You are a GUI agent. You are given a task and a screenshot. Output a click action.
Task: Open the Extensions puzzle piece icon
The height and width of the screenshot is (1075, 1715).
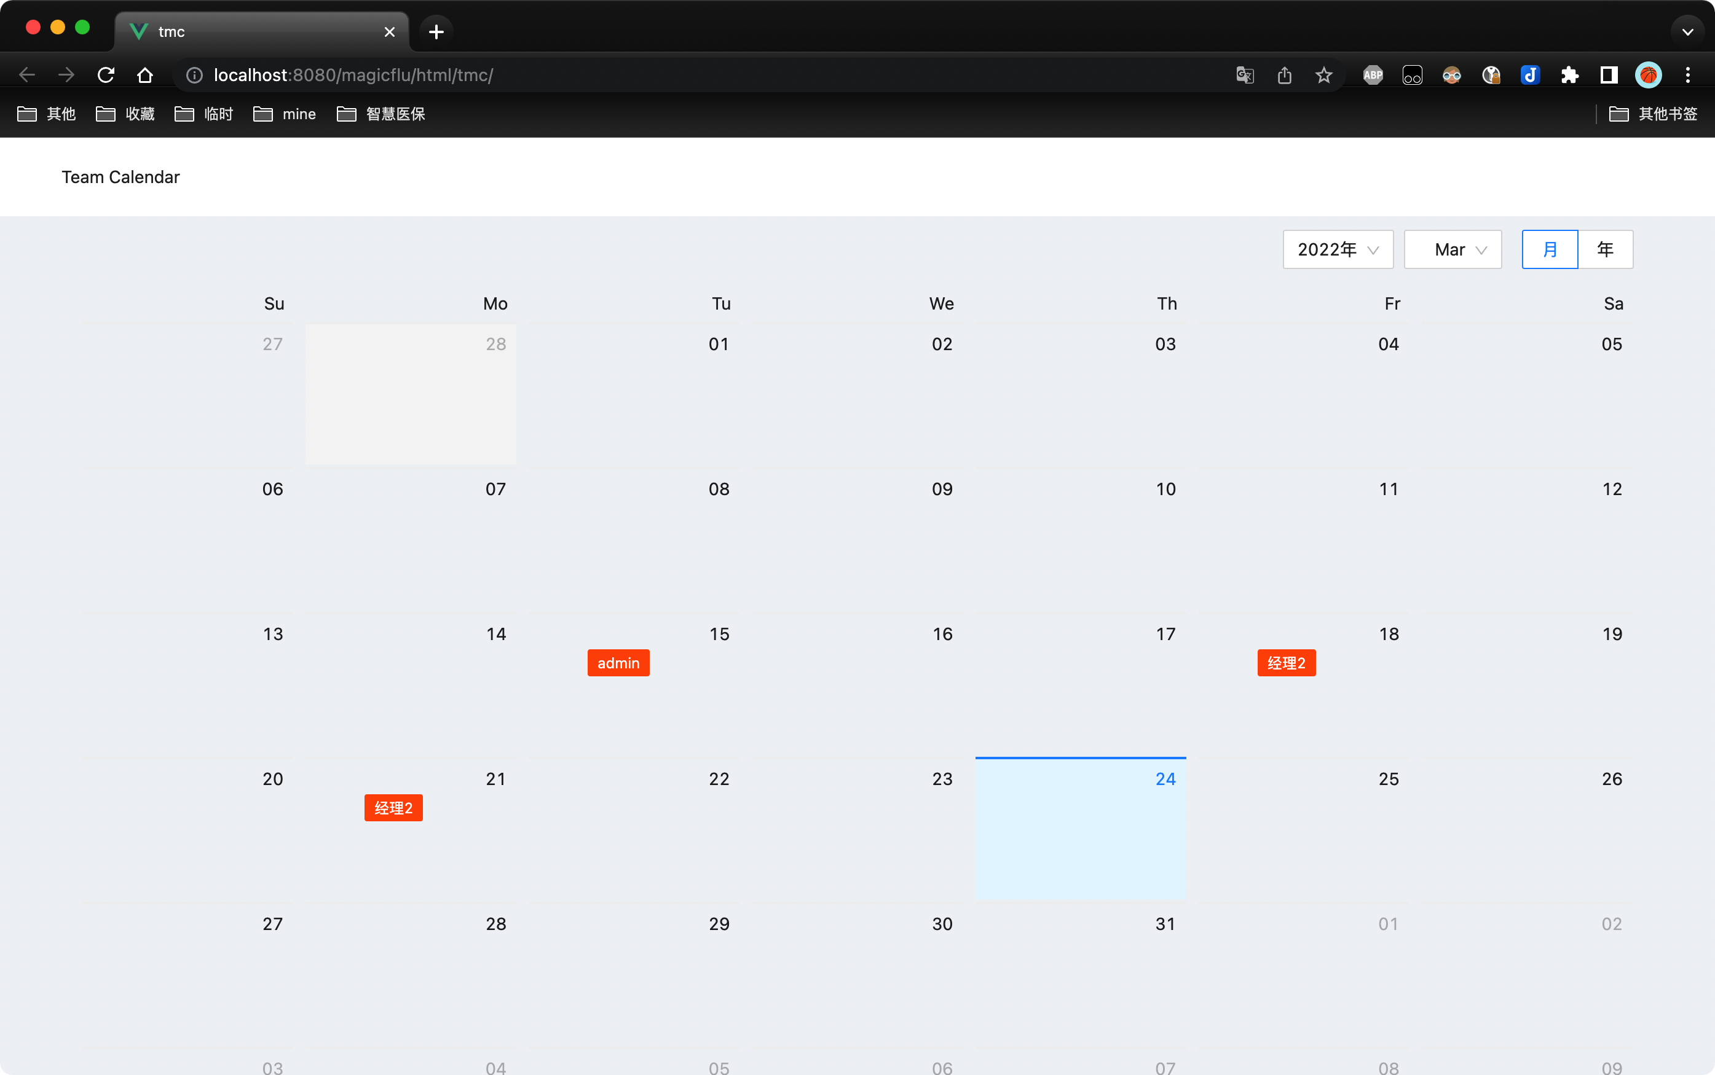(x=1569, y=75)
